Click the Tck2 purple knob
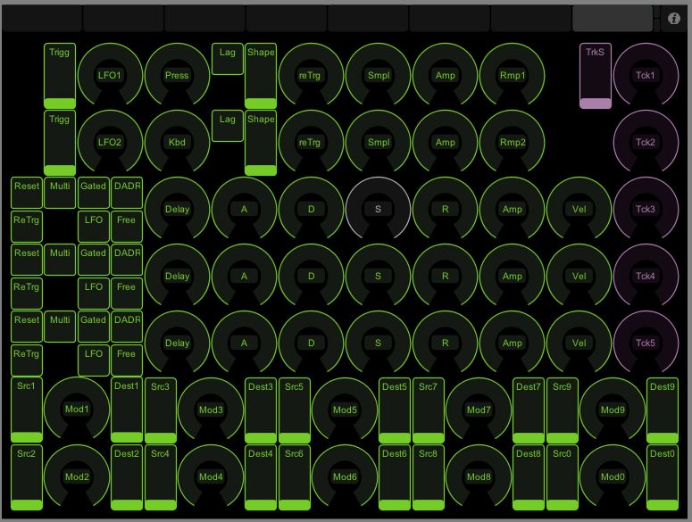Viewport: 692px width, 522px height. [x=646, y=143]
